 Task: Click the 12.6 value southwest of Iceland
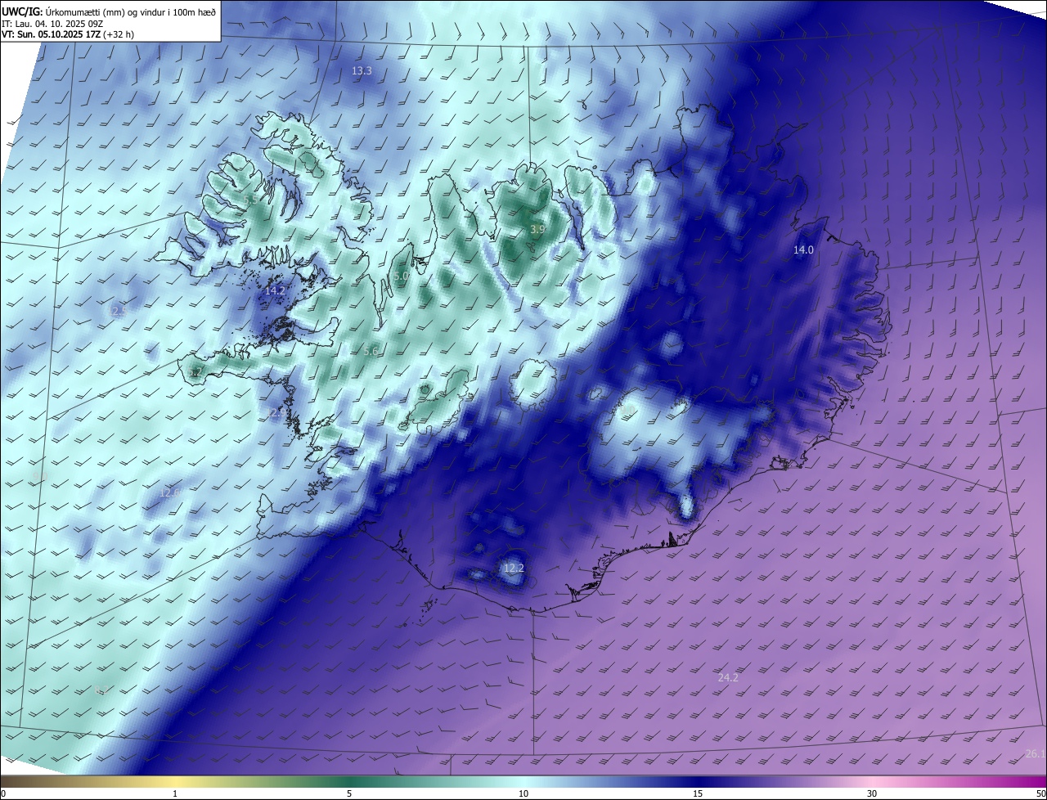(169, 493)
